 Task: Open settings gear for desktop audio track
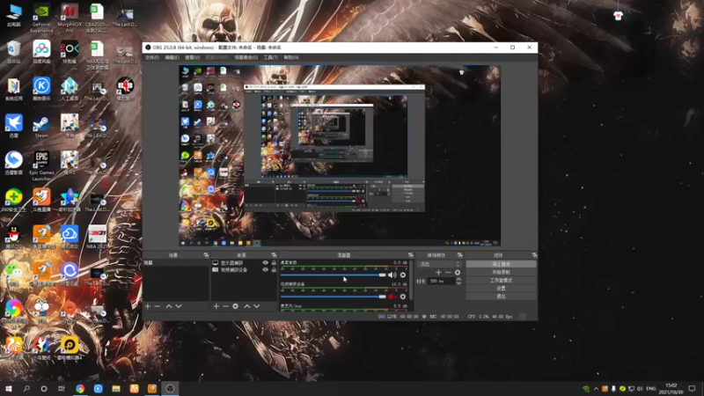point(403,275)
